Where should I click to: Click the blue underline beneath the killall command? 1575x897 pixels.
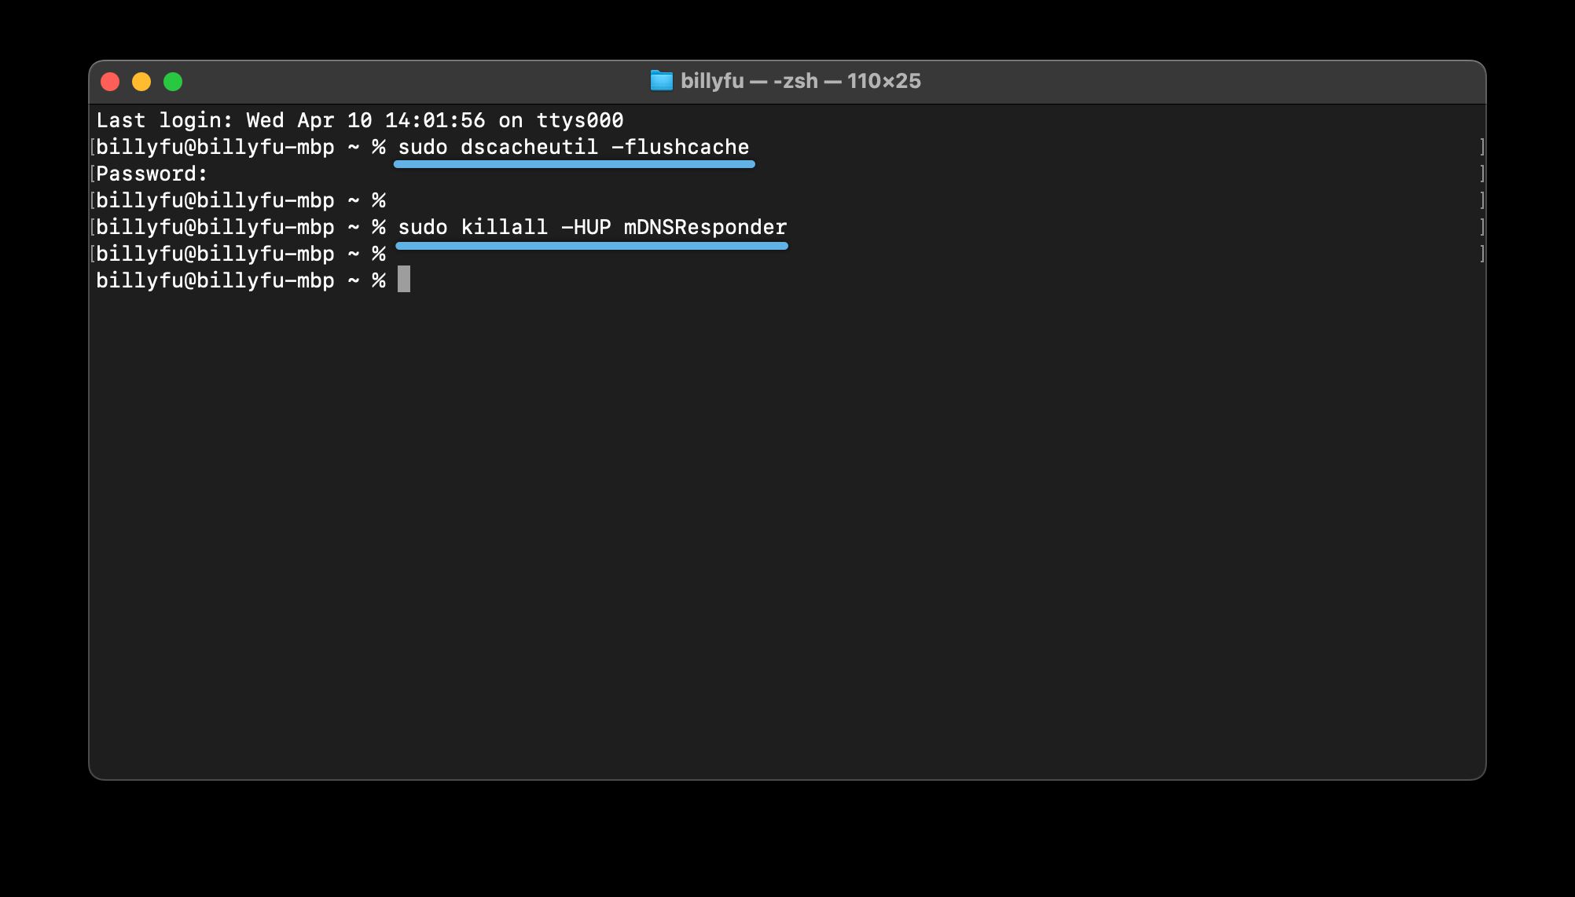(592, 246)
